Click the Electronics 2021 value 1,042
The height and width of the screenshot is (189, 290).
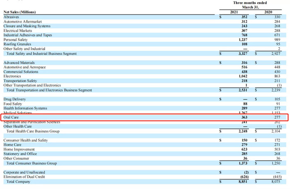(x=243, y=76)
